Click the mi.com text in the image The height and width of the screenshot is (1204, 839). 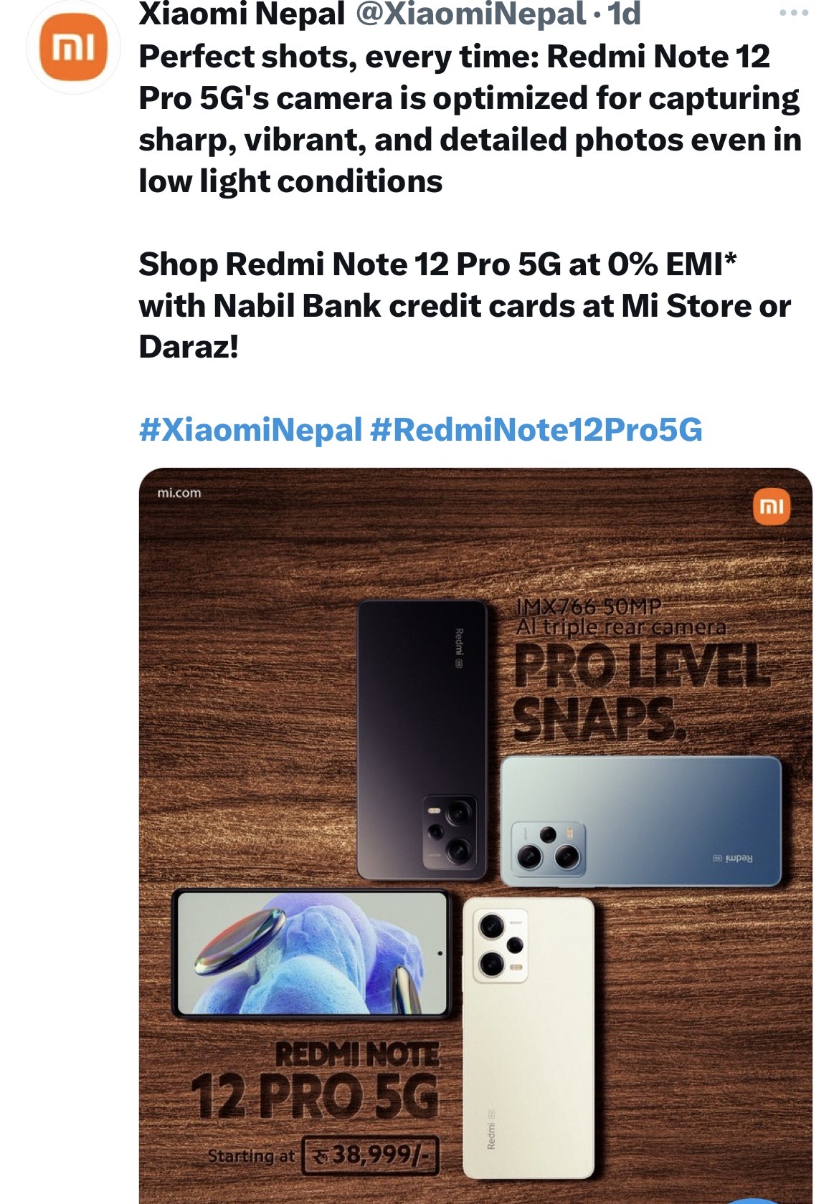point(179,493)
